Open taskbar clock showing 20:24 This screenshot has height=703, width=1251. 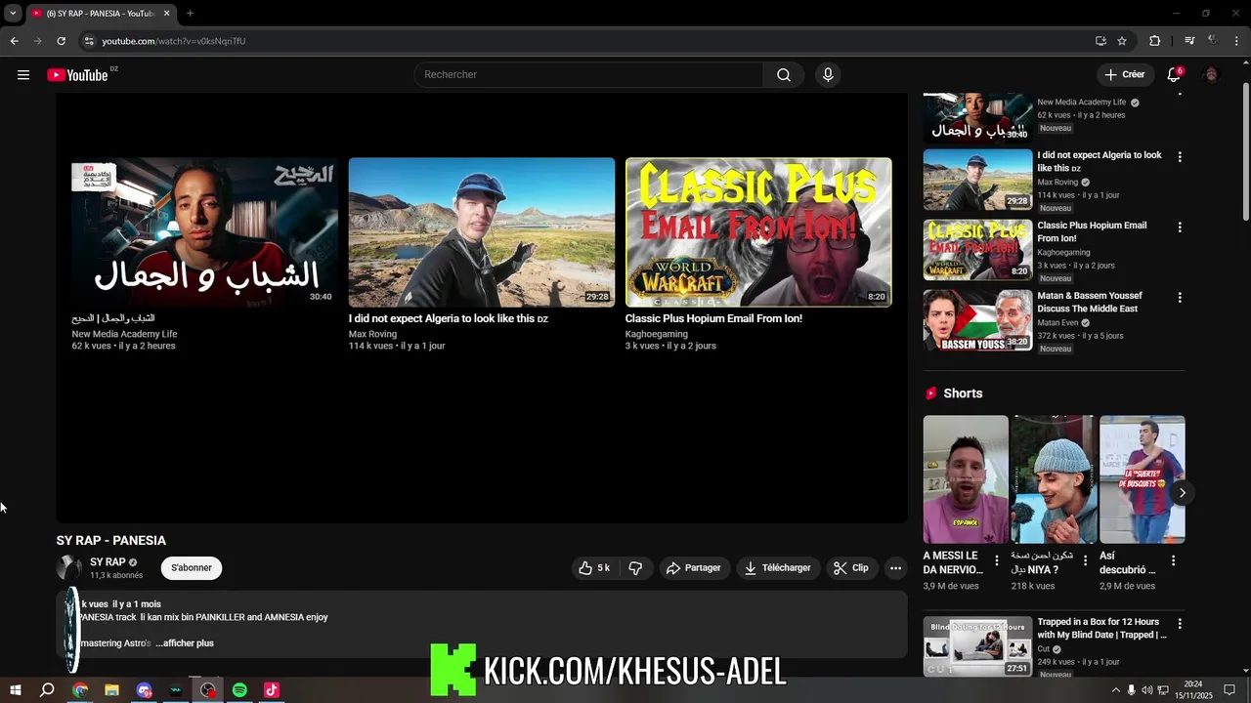1193,690
